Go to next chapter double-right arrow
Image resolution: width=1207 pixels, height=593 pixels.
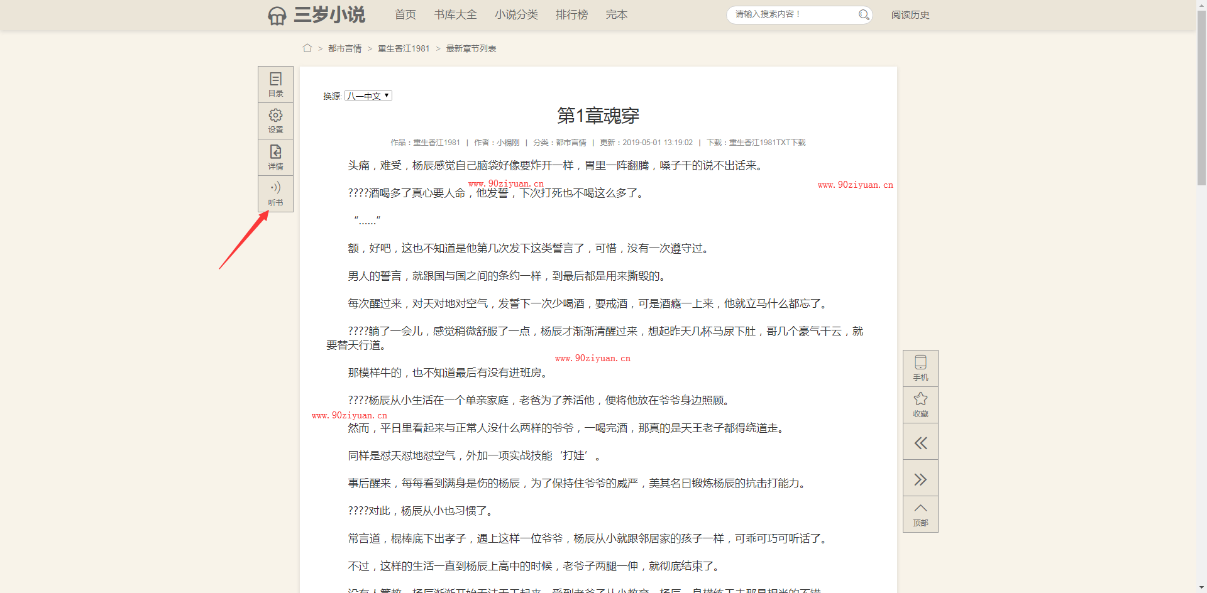920,479
